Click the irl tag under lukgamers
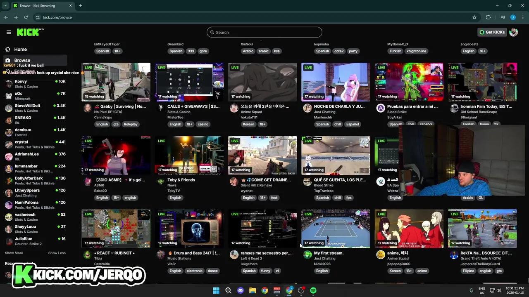The height and width of the screenshot is (297, 529). point(277,271)
